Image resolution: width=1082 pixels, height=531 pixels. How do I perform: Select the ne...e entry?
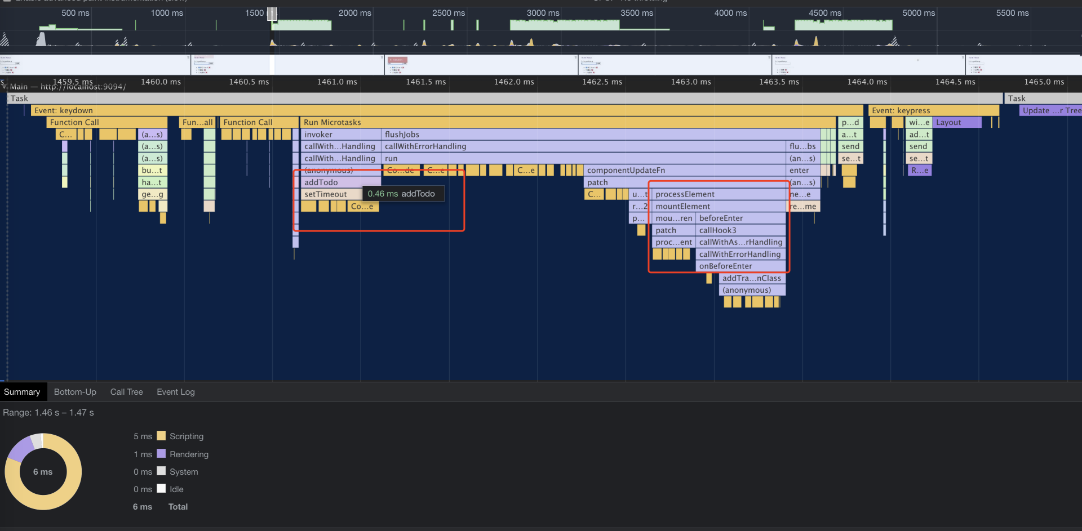click(803, 194)
